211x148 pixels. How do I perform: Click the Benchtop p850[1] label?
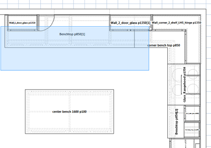click(72, 34)
